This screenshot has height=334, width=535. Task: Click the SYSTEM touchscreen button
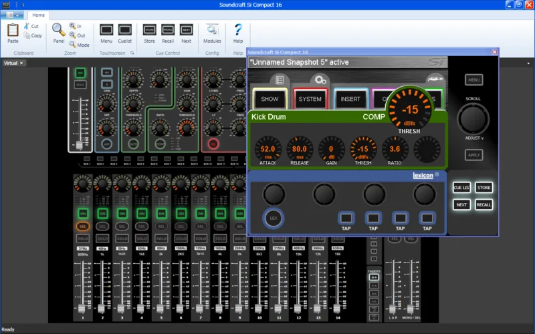pyautogui.click(x=310, y=99)
